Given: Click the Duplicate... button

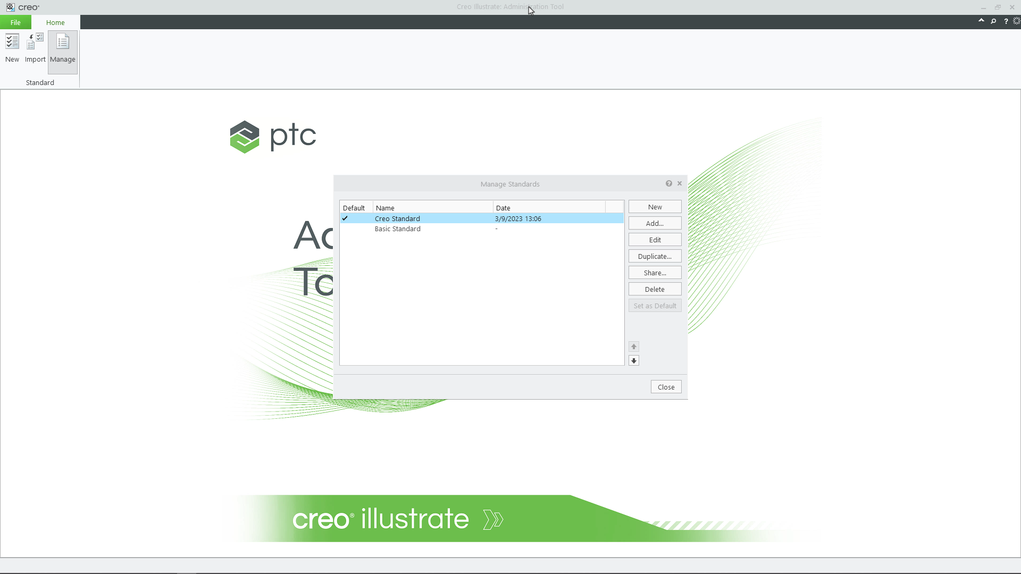Looking at the screenshot, I should click(655, 256).
